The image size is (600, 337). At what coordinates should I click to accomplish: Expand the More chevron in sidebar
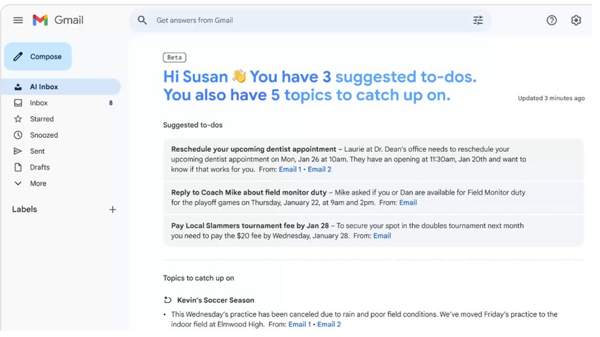coord(18,183)
